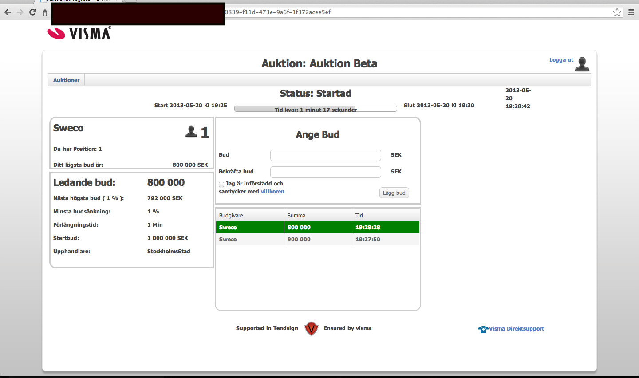Click the Du har Position: 1 text
This screenshot has width=639, height=378.
(78, 149)
